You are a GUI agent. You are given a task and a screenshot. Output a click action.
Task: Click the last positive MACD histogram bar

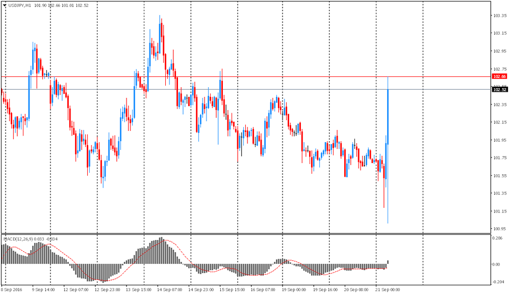click(x=388, y=262)
